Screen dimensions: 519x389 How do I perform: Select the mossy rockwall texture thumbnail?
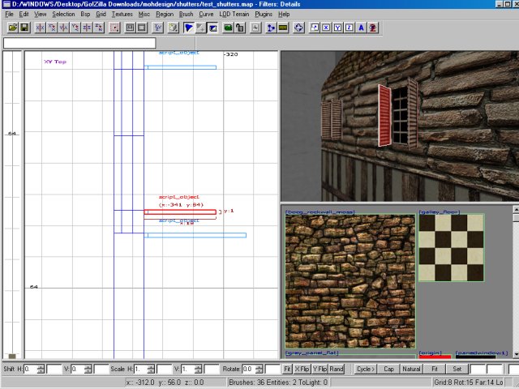(x=350, y=281)
